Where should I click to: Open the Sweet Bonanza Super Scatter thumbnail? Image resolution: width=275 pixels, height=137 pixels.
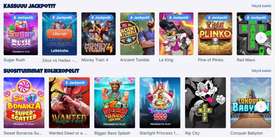click(24, 103)
